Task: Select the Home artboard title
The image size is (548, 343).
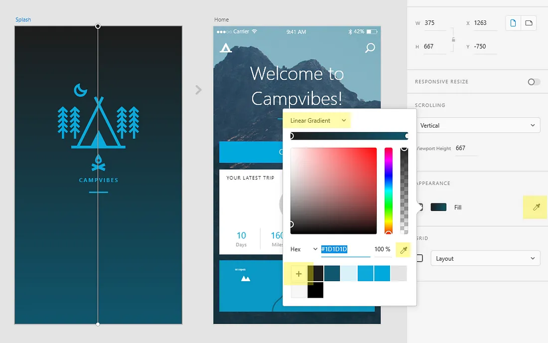Action: [x=221, y=19]
